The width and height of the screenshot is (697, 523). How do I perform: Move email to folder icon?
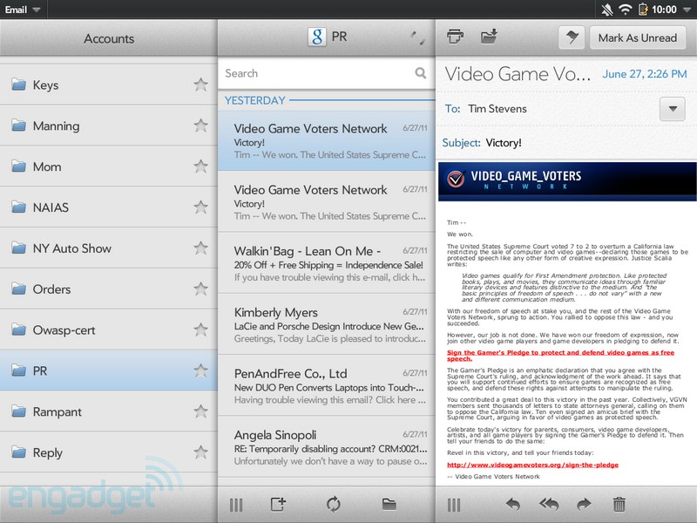[x=489, y=37]
